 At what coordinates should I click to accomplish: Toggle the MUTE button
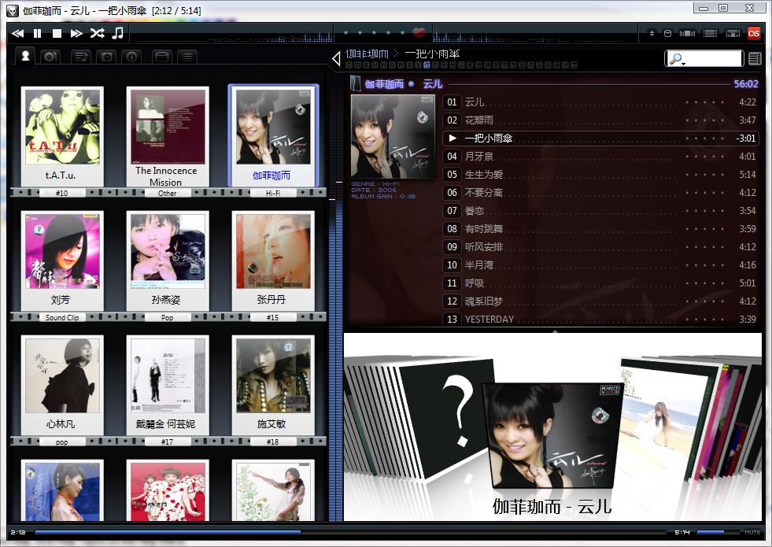pyautogui.click(x=752, y=532)
